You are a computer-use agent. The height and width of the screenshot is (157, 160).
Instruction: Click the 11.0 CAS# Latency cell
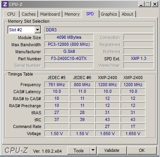(x=82, y=91)
